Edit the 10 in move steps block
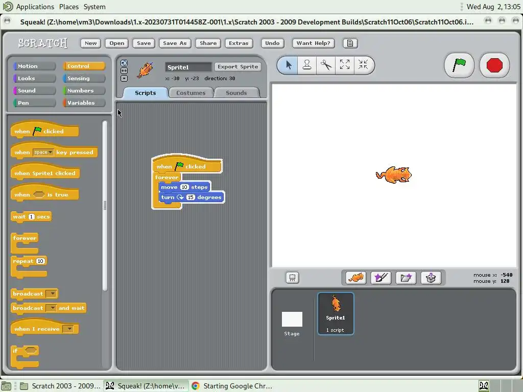The width and height of the screenshot is (523, 392). [184, 187]
